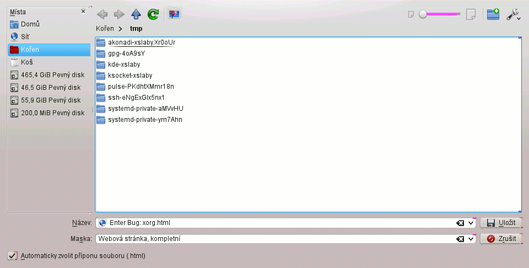Select Domů in the places panel
Screen dimensions: 529x268
30,24
